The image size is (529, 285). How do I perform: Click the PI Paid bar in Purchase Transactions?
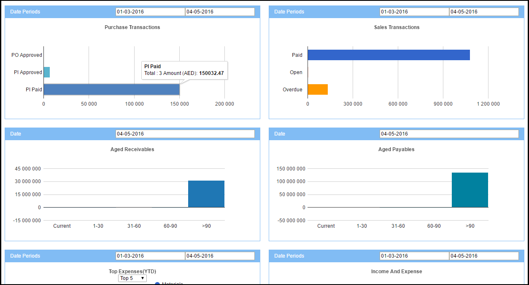pyautogui.click(x=111, y=89)
